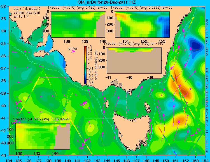Open the temperature section inset for lat=-38

(x=78, y=25)
